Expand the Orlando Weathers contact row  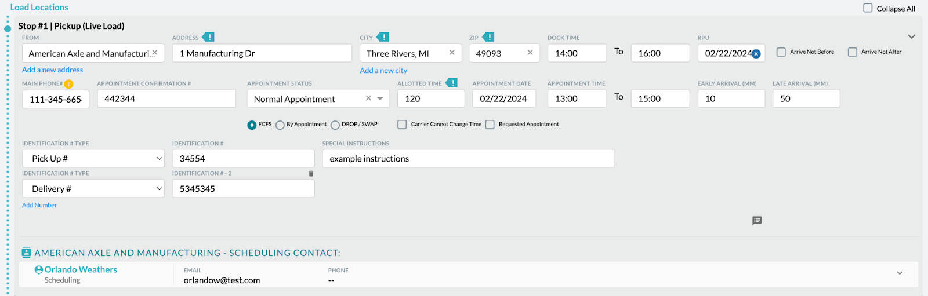900,273
